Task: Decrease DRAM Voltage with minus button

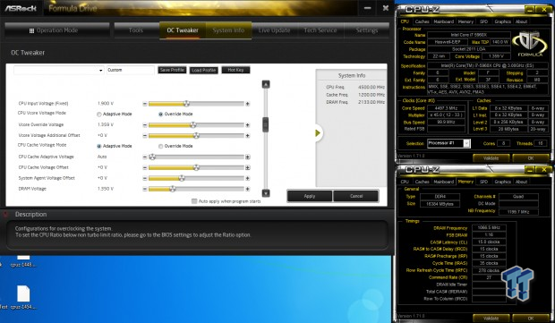Action: pos(145,189)
